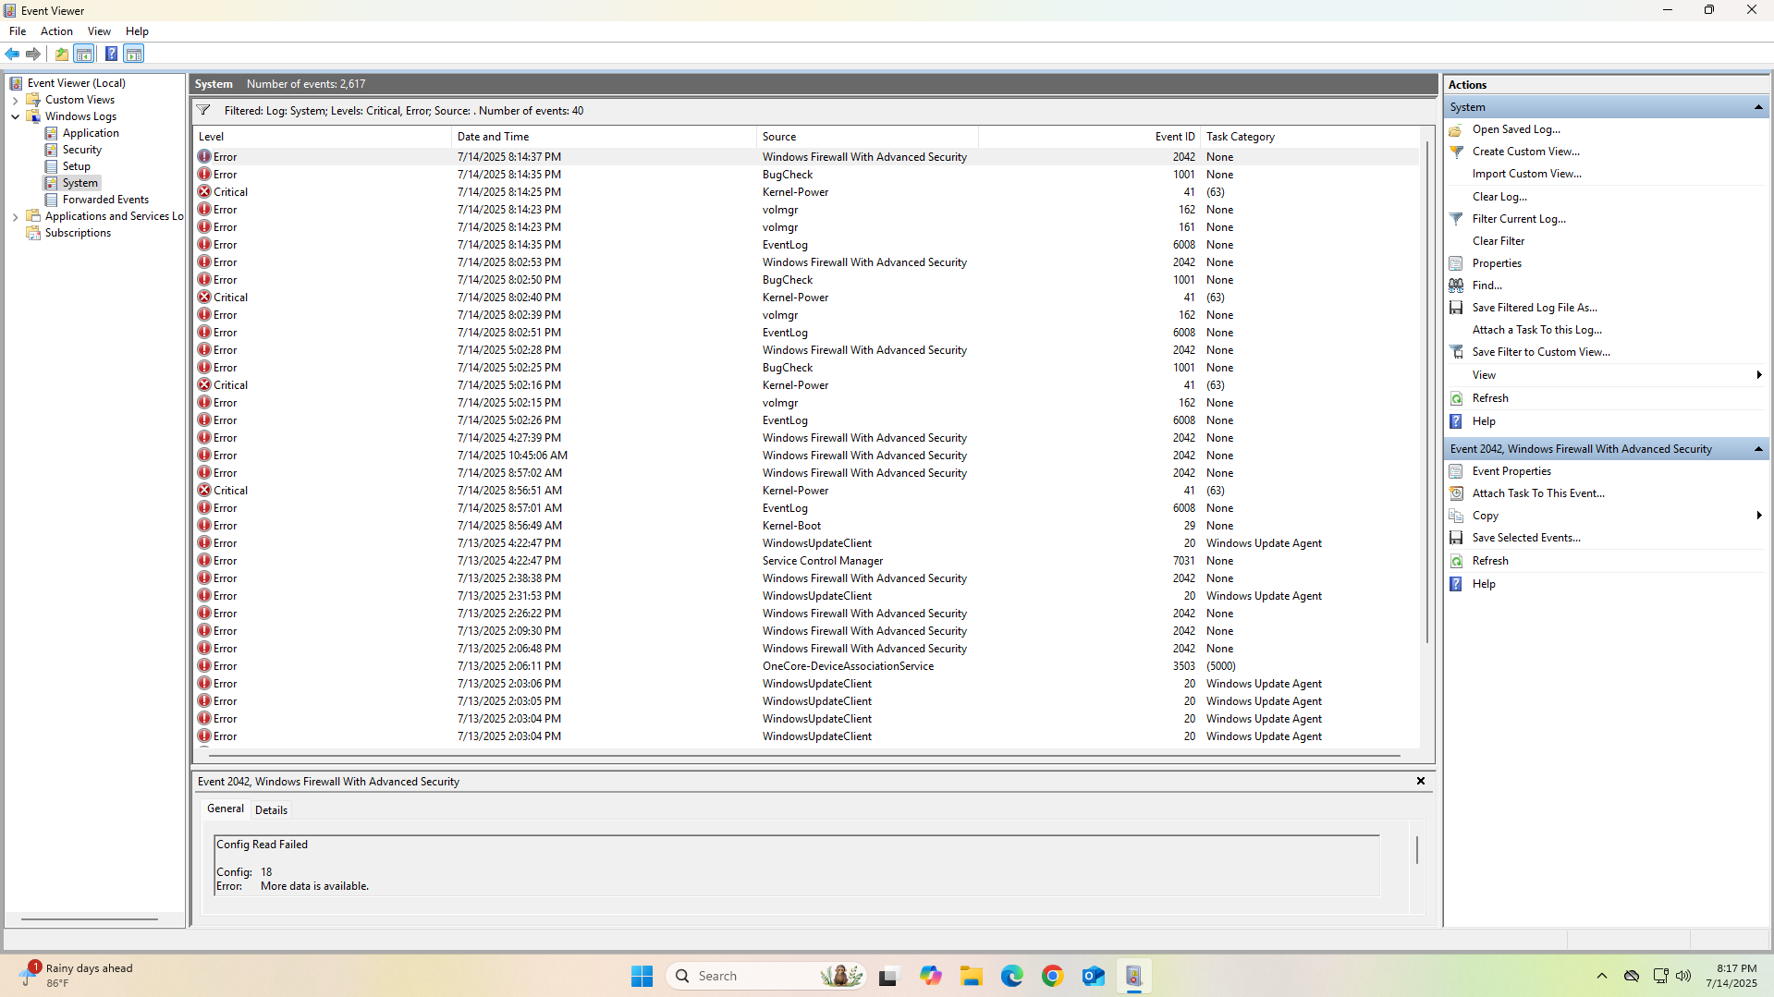Click the Back arrow toolbar icon

(12, 54)
